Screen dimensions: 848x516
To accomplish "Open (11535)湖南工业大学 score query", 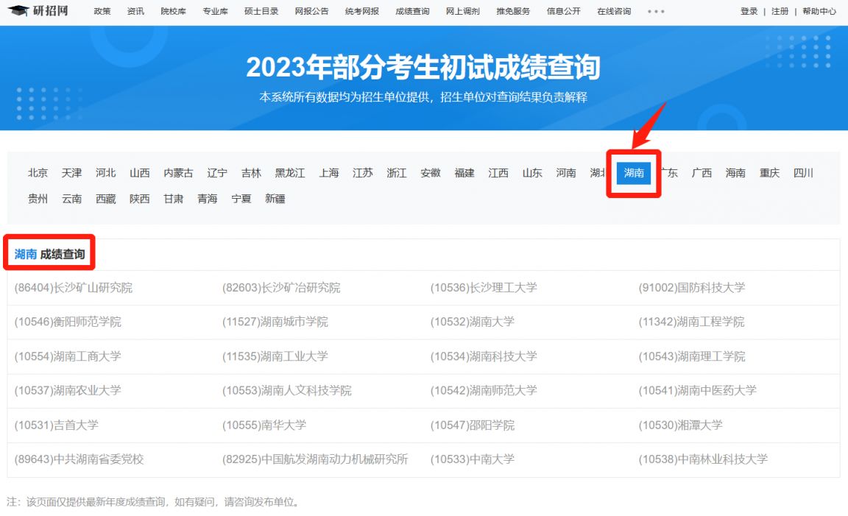I will pos(275,356).
